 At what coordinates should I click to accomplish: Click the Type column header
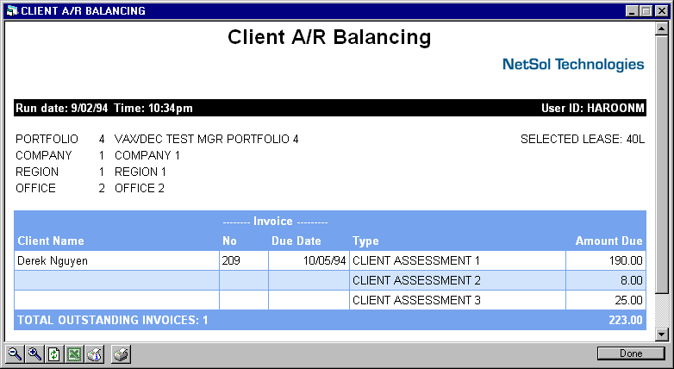tap(365, 241)
